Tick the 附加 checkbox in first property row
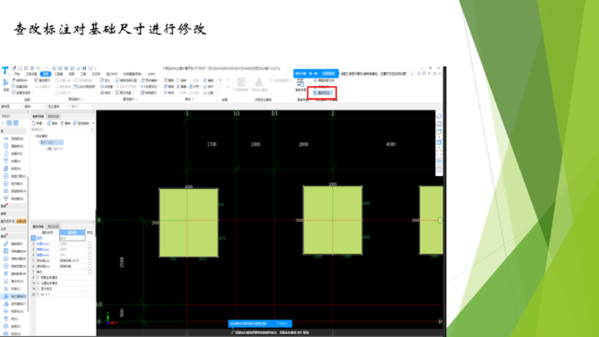The height and width of the screenshot is (337, 599). coord(90,239)
